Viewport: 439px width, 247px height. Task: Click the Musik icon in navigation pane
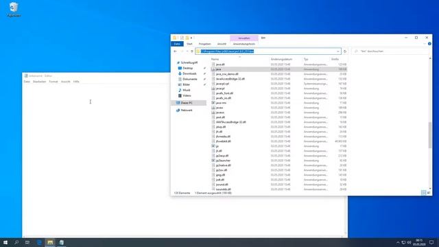pos(180,90)
